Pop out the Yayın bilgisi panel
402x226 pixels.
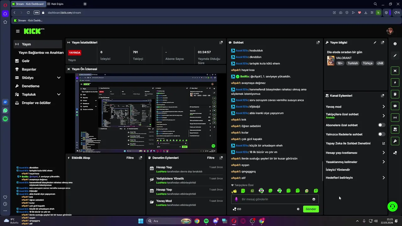(383, 42)
